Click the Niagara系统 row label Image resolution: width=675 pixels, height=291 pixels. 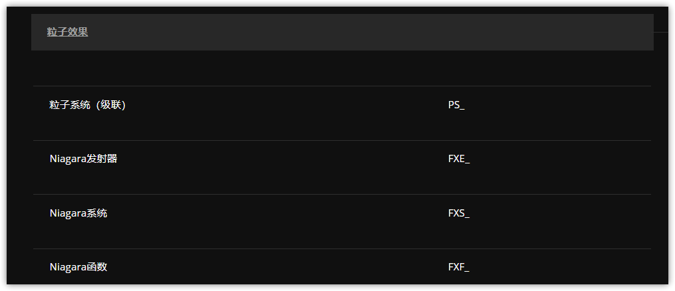click(x=78, y=213)
